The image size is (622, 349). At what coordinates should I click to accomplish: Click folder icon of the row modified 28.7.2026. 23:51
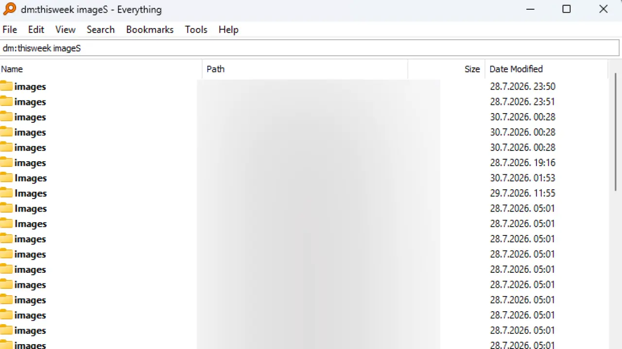[6, 101]
